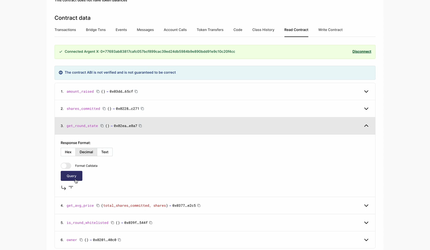Viewport: 430px width, 250px height.
Task: Click the get_avg_price function name
Action: pos(80,206)
